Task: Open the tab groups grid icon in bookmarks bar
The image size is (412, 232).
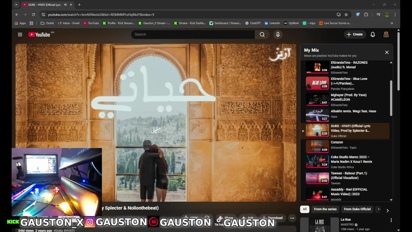Action: click(31, 23)
